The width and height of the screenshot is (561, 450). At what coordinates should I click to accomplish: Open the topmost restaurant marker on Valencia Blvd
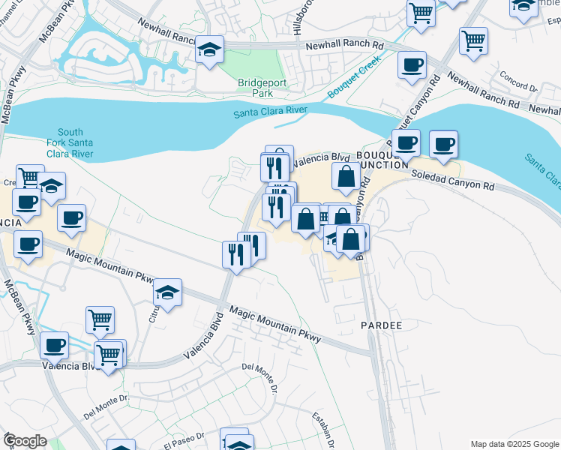pyautogui.click(x=275, y=166)
